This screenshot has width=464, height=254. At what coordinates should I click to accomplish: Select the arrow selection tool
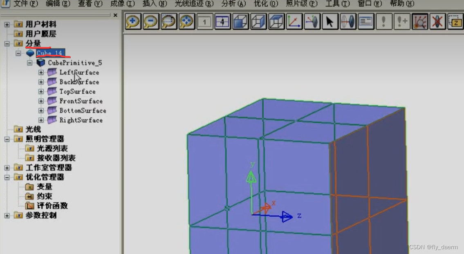click(x=330, y=22)
